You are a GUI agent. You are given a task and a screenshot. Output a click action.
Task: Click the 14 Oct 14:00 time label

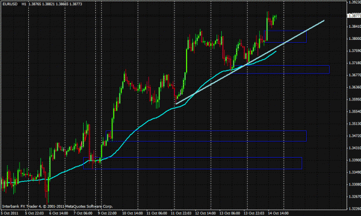278,213
